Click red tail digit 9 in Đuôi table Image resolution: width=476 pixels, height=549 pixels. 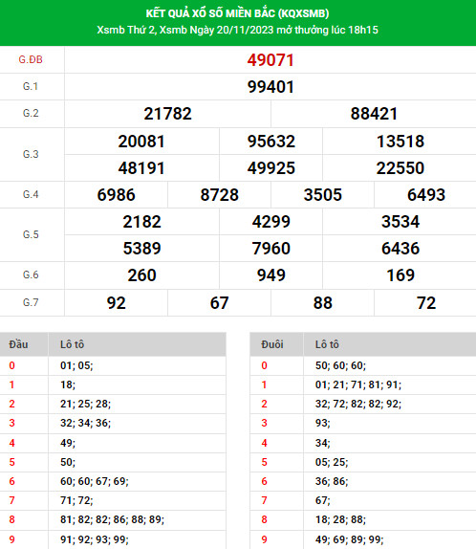point(264,539)
